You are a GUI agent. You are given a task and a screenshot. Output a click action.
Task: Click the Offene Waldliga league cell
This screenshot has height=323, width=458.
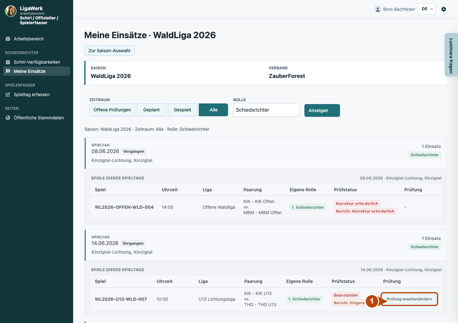coord(219,207)
